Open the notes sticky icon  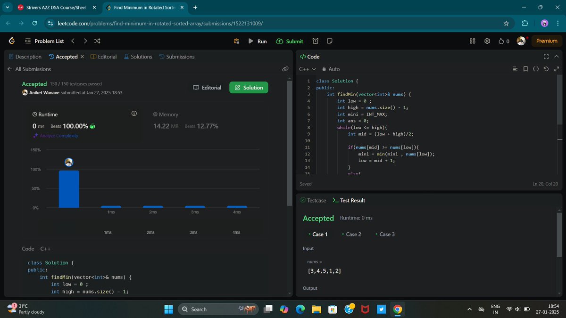click(330, 41)
